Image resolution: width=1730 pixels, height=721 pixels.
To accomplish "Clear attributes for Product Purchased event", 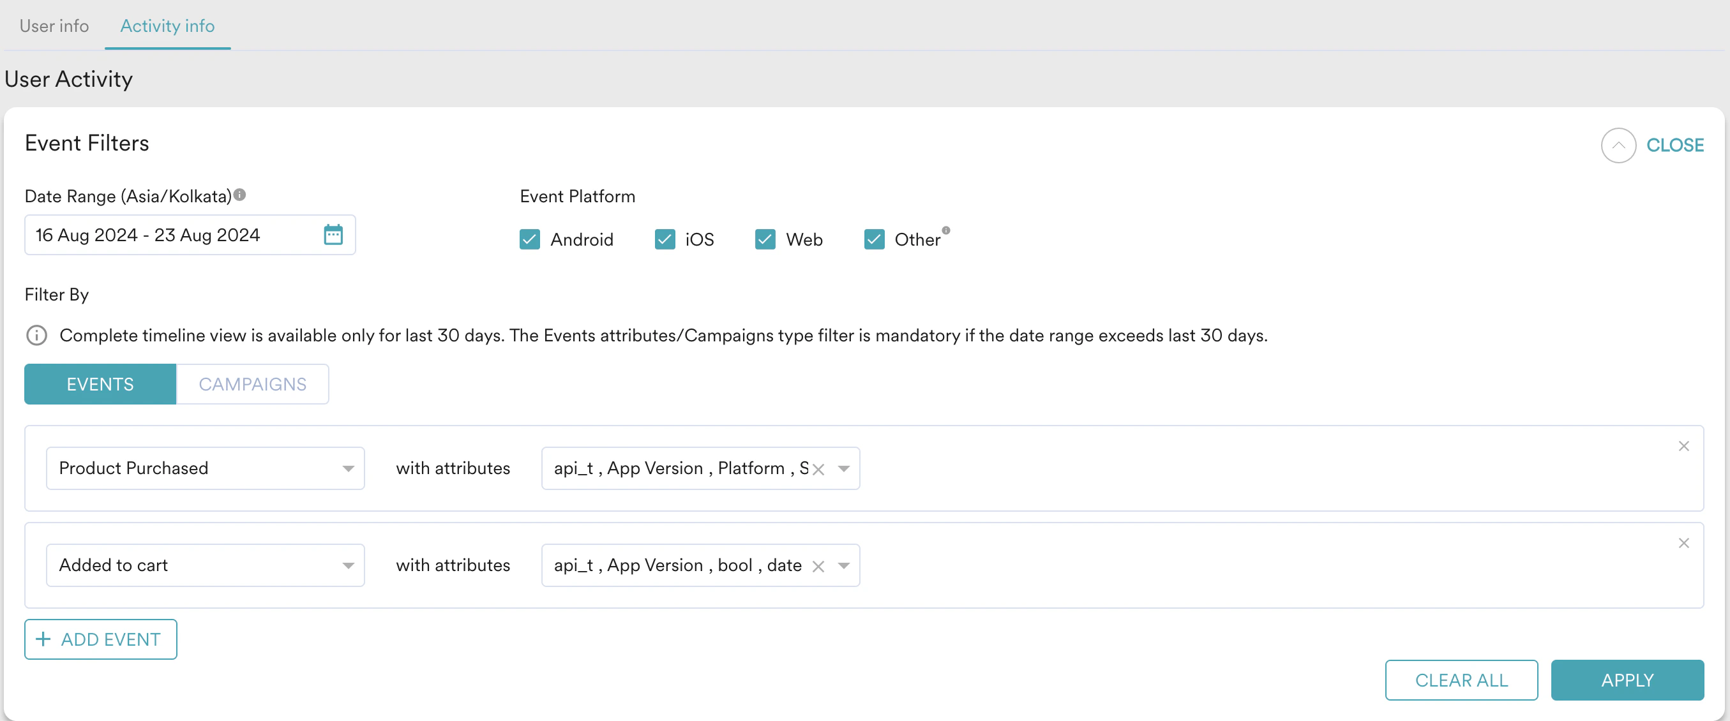I will pyautogui.click(x=818, y=469).
